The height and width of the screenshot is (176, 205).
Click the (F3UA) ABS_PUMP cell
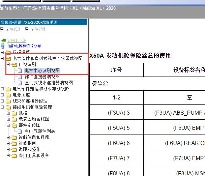174,113
